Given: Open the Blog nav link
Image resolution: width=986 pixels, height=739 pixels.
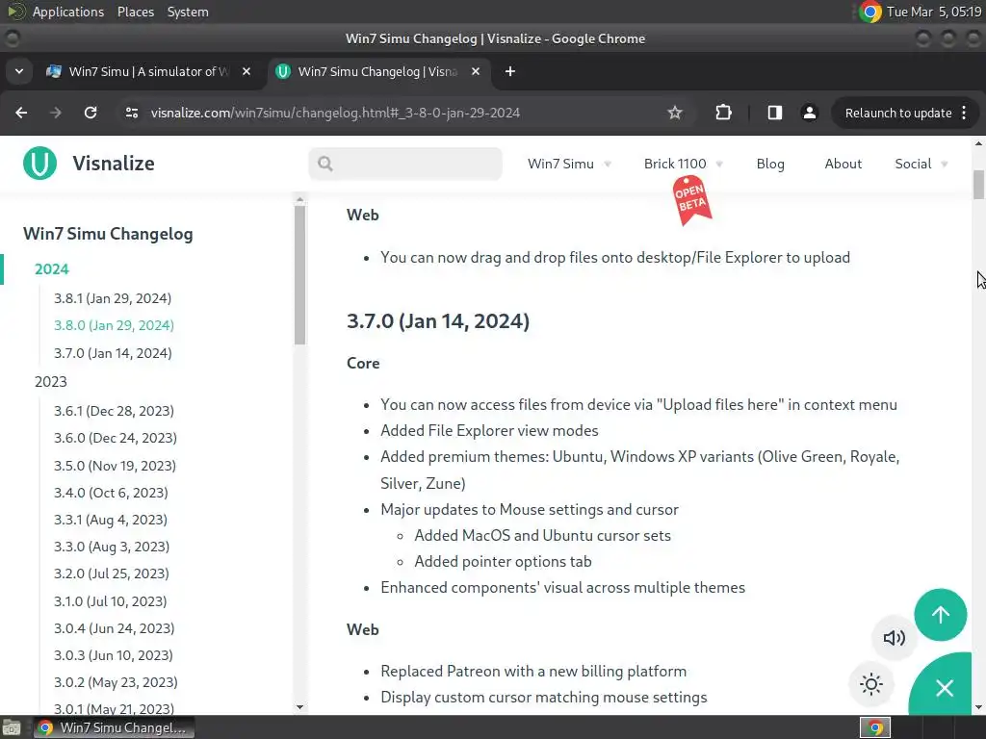Looking at the screenshot, I should [x=769, y=164].
